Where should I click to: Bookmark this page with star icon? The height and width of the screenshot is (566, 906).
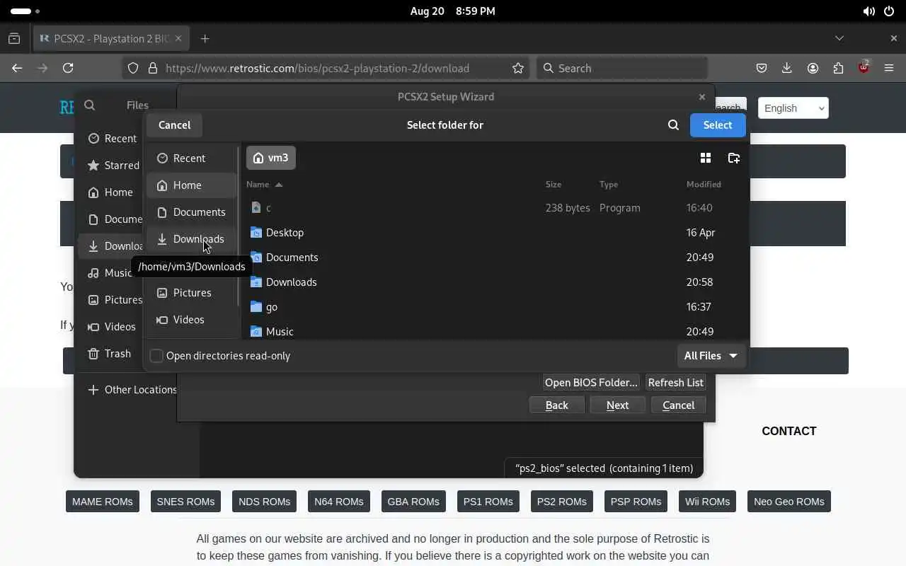518,68
